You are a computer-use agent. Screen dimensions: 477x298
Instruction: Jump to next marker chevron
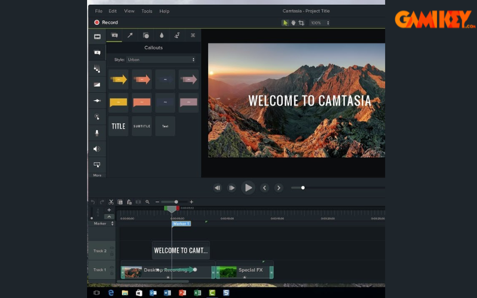[278, 188]
